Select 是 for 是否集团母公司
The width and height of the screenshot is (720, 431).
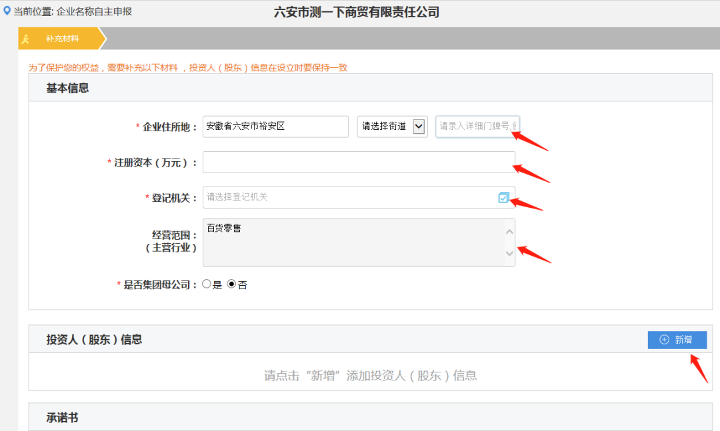point(207,284)
